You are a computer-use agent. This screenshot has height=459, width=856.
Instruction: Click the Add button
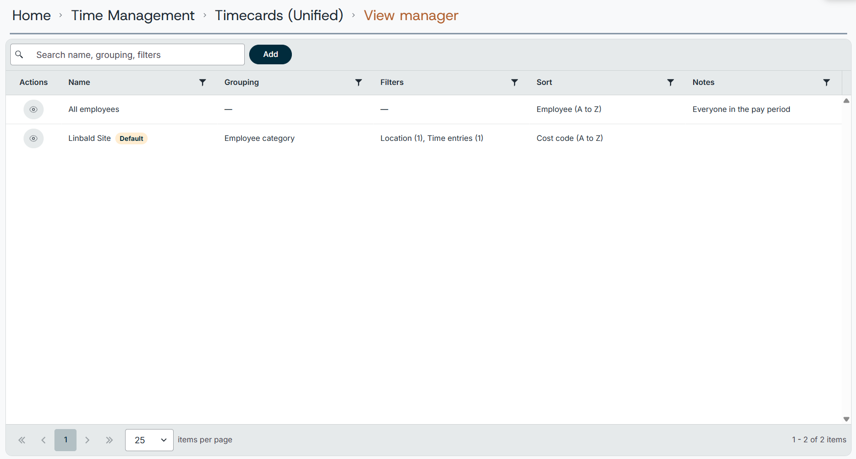(x=270, y=54)
